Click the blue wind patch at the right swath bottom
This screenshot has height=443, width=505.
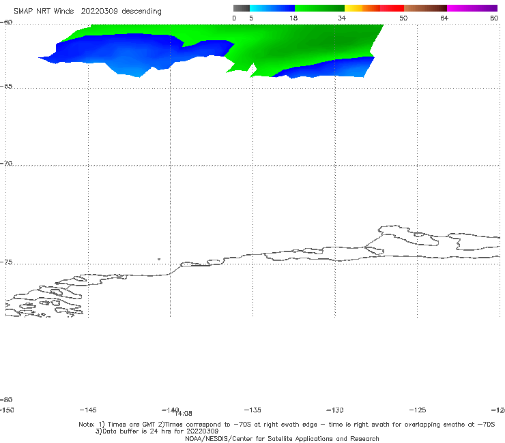(332, 68)
